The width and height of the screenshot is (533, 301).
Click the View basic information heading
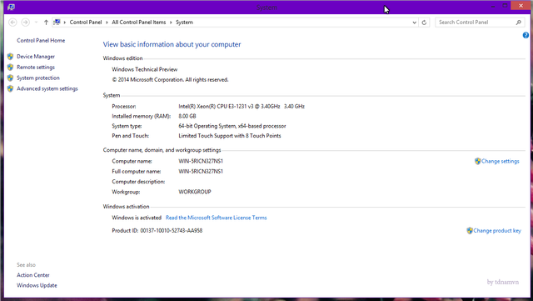(x=172, y=44)
